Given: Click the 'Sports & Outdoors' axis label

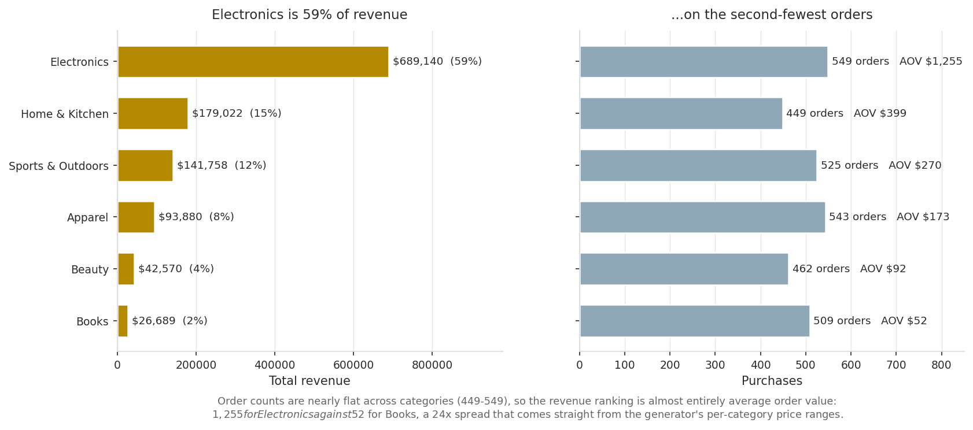Looking at the screenshot, I should coord(58,166).
